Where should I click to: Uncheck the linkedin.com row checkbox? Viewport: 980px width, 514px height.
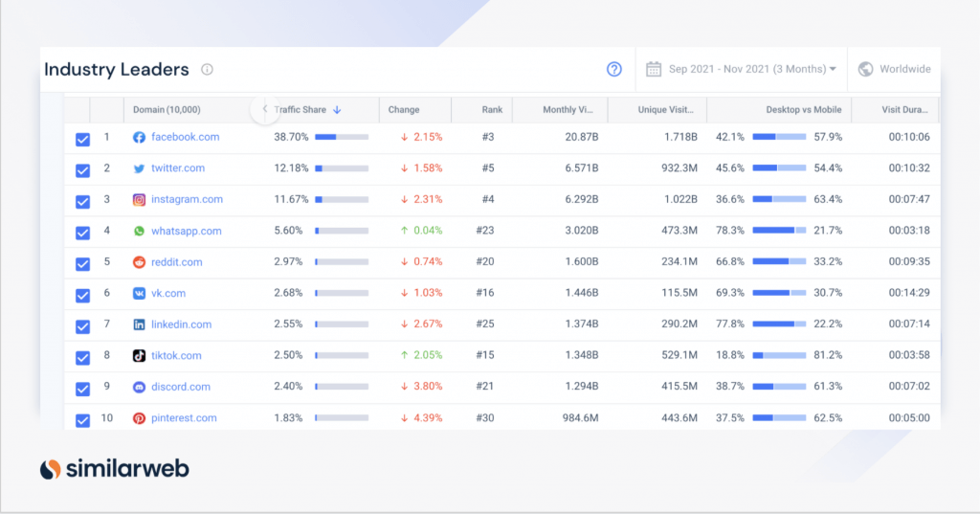82,326
